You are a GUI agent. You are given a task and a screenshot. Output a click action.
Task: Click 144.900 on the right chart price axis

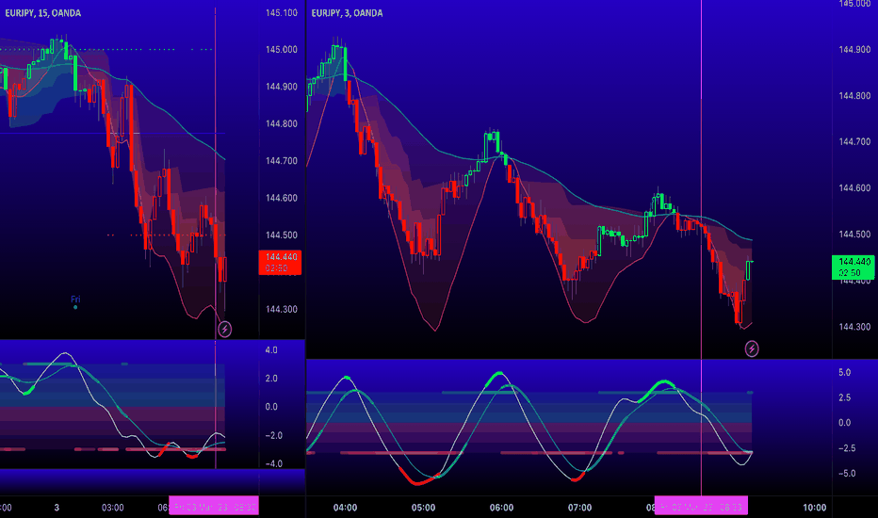click(x=854, y=50)
